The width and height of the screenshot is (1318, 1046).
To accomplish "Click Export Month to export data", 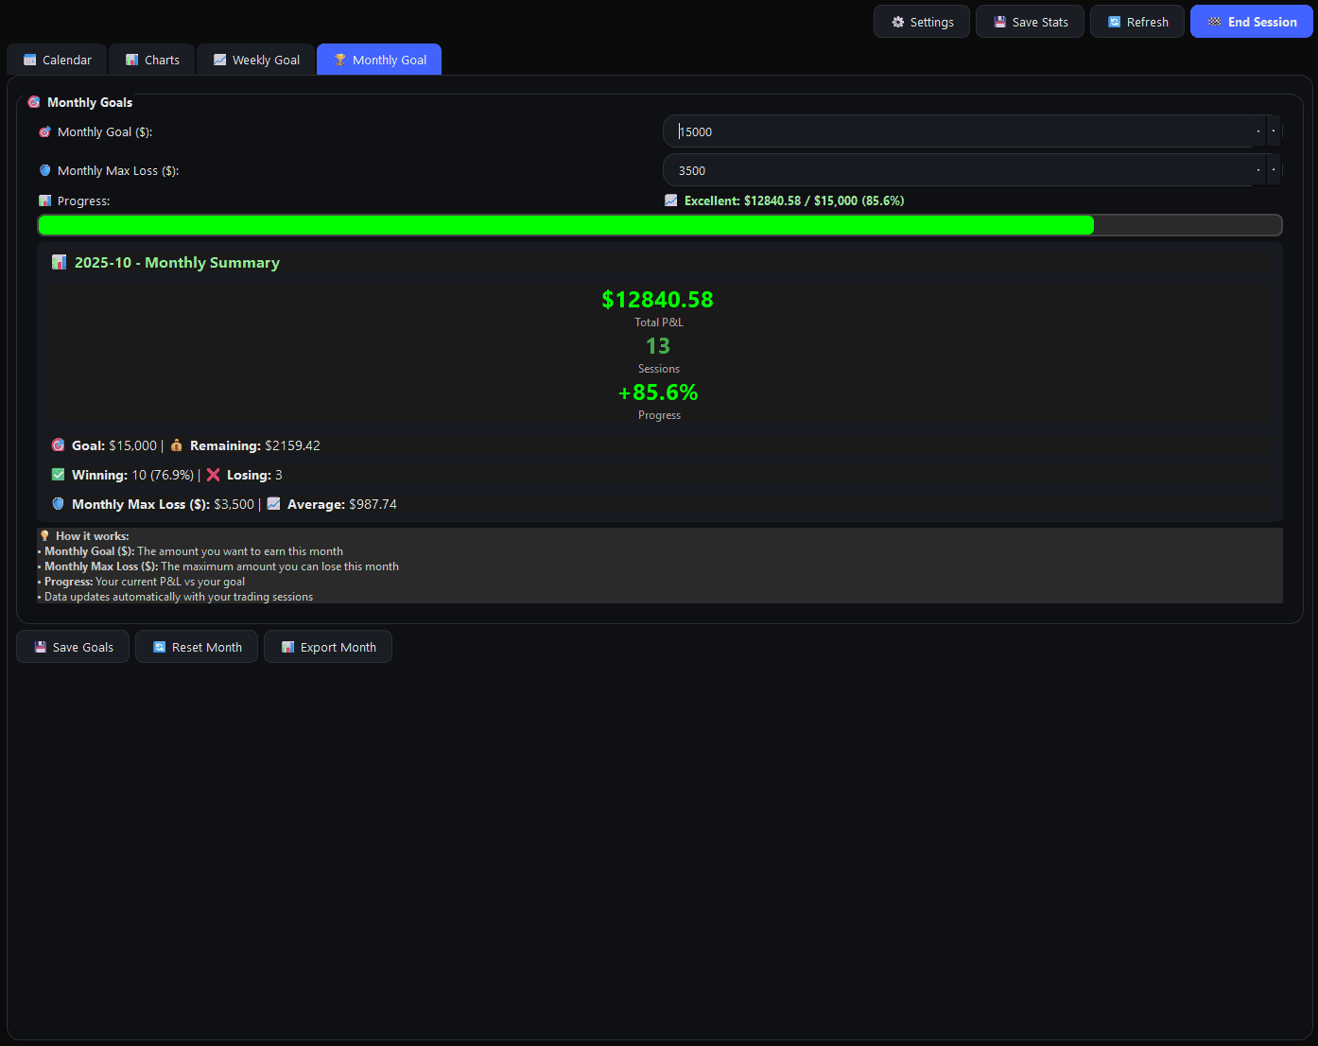I will click(x=328, y=647).
